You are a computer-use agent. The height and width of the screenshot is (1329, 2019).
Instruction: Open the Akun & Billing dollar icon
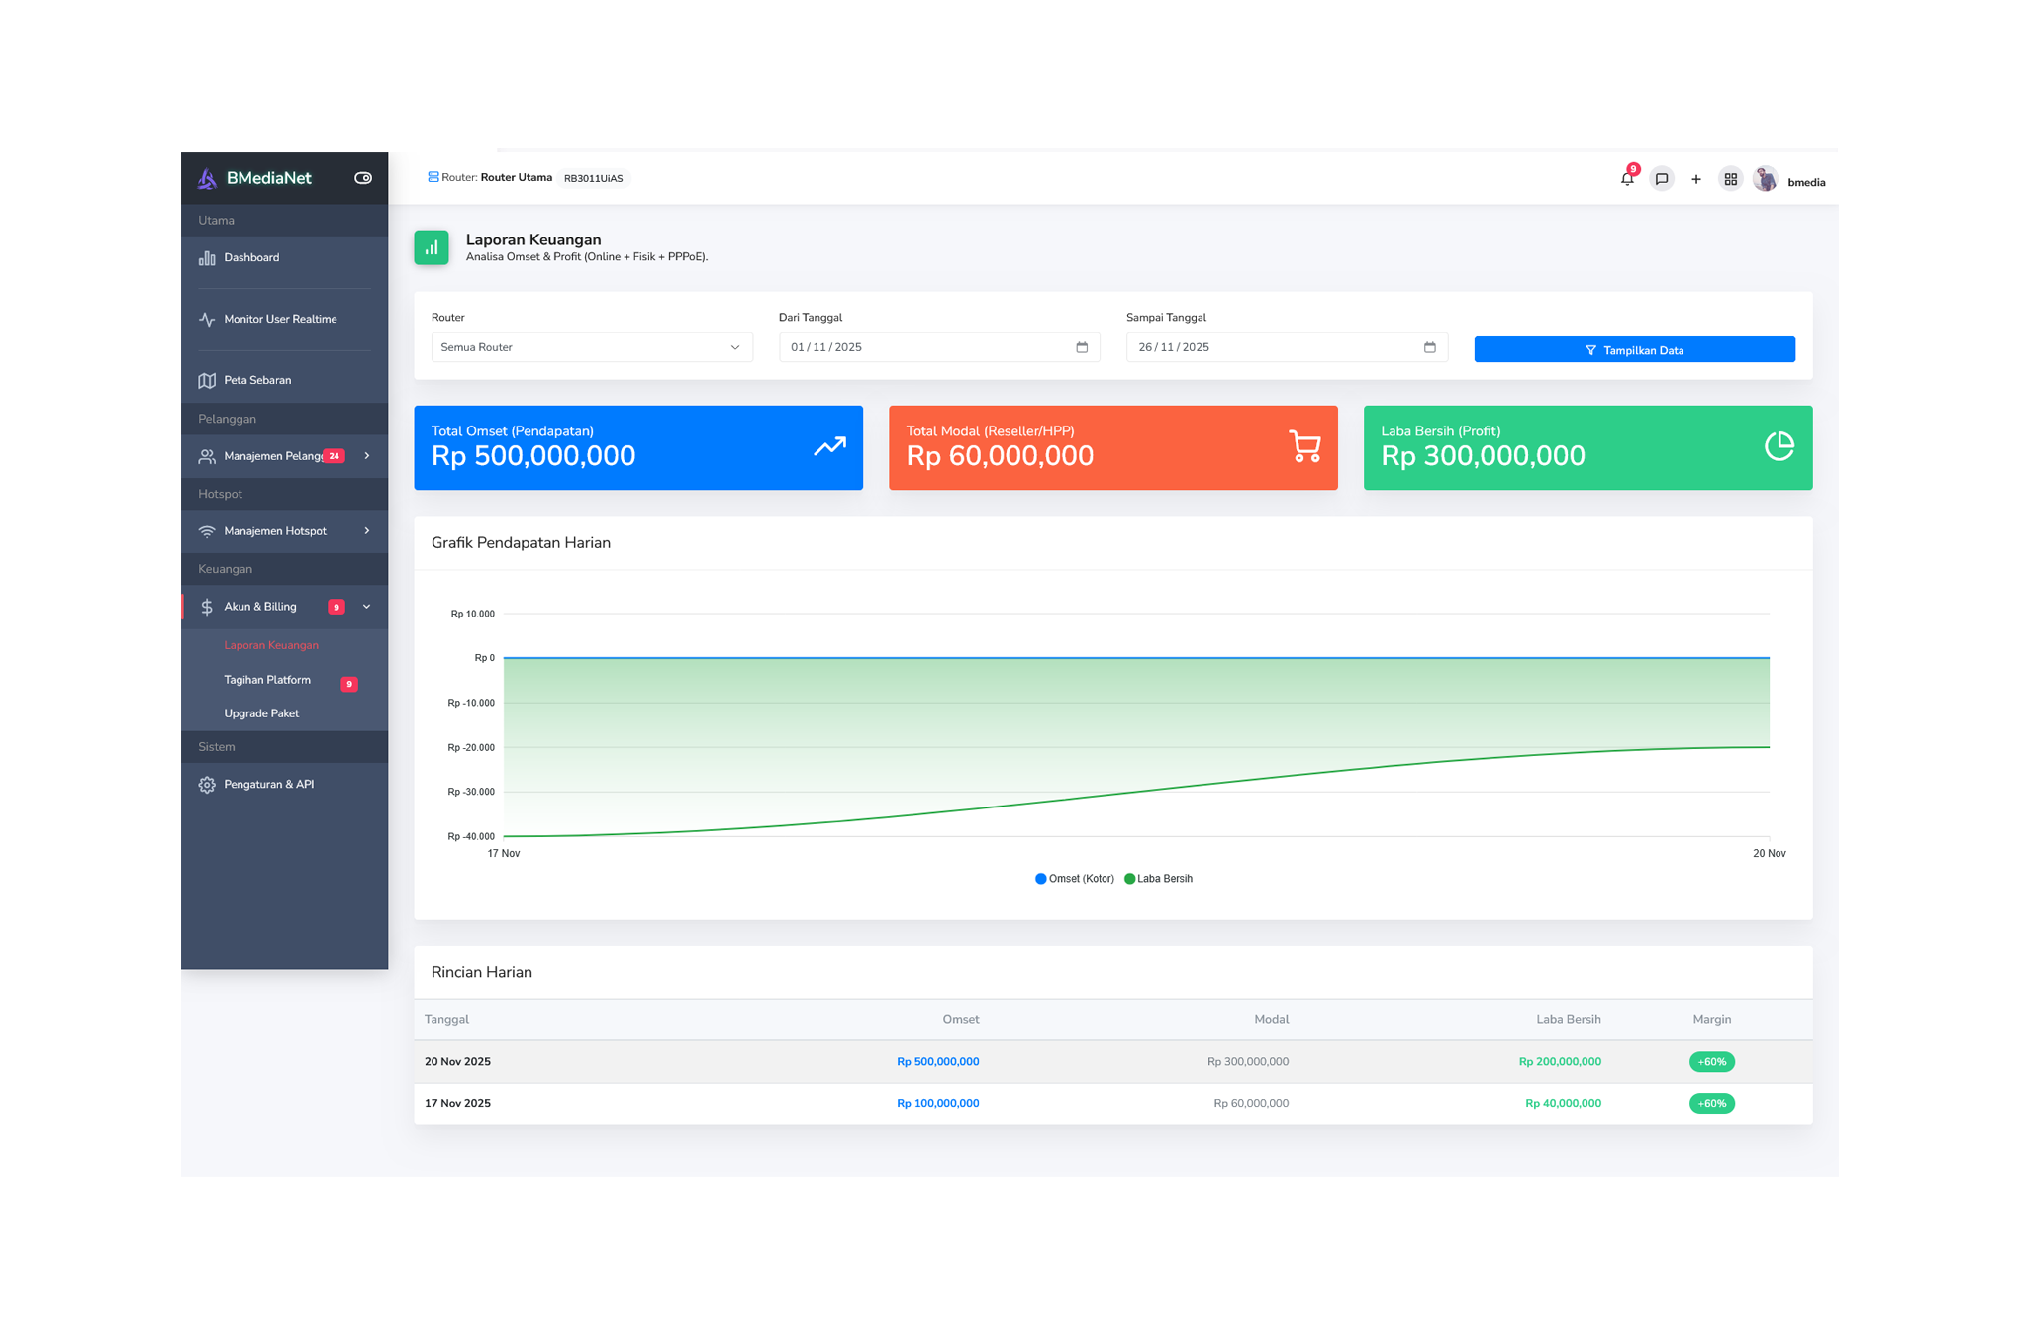click(x=206, y=606)
